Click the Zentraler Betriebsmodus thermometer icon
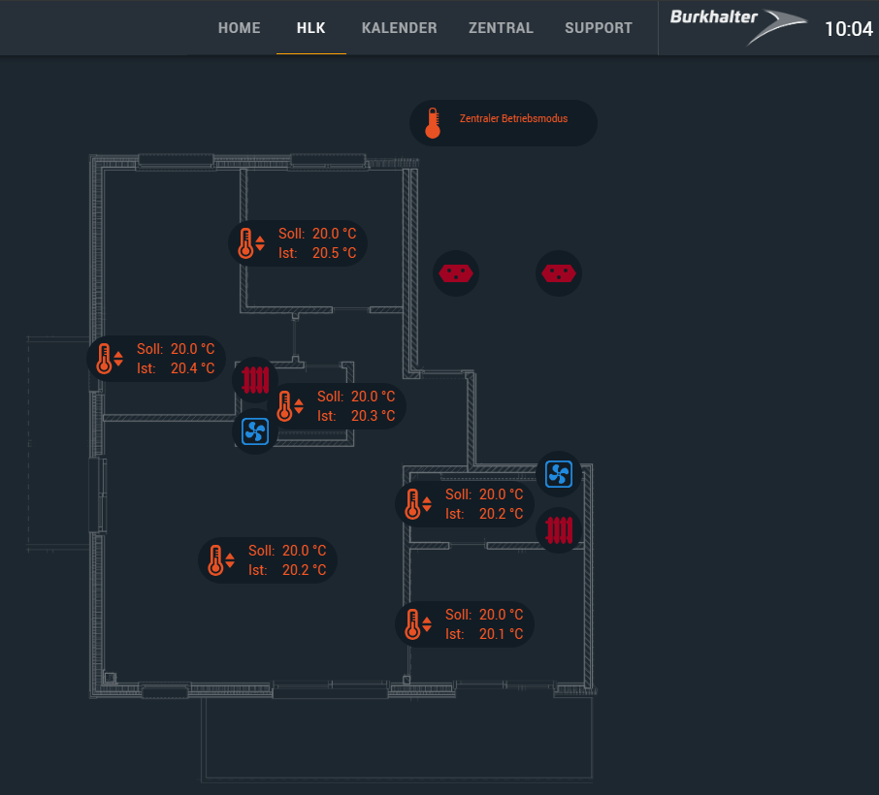The height and width of the screenshot is (795, 879). pyautogui.click(x=433, y=123)
